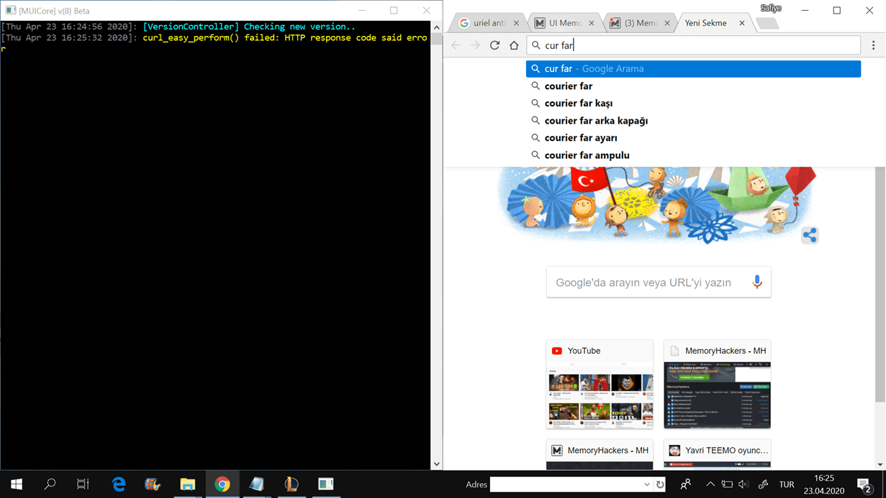Click inside the Adres taskbar input

tap(566, 484)
